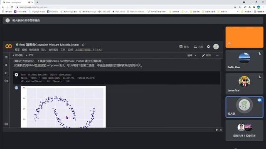Click the pencil editing mode button
This screenshot has width=266, height=149.
point(207,55)
